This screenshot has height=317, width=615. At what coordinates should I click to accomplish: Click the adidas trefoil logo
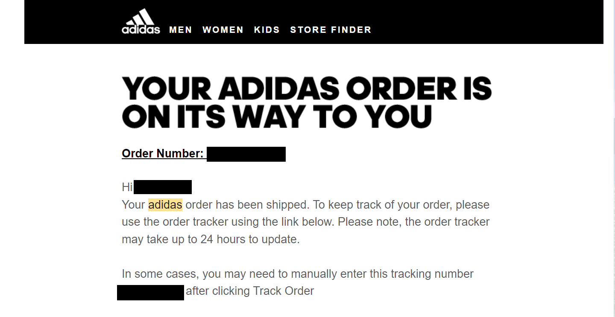point(141,16)
